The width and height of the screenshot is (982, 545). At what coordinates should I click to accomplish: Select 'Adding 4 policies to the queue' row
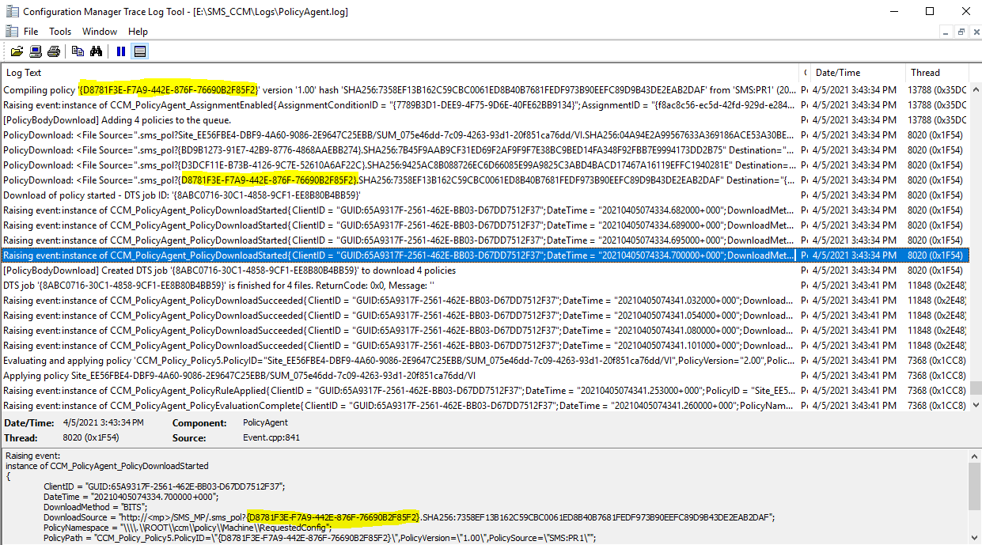tap(484, 120)
